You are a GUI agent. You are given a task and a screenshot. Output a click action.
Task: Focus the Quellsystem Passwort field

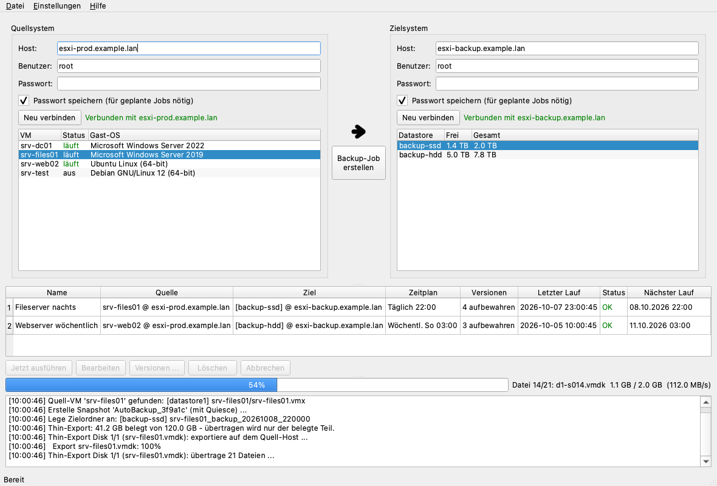pos(189,84)
